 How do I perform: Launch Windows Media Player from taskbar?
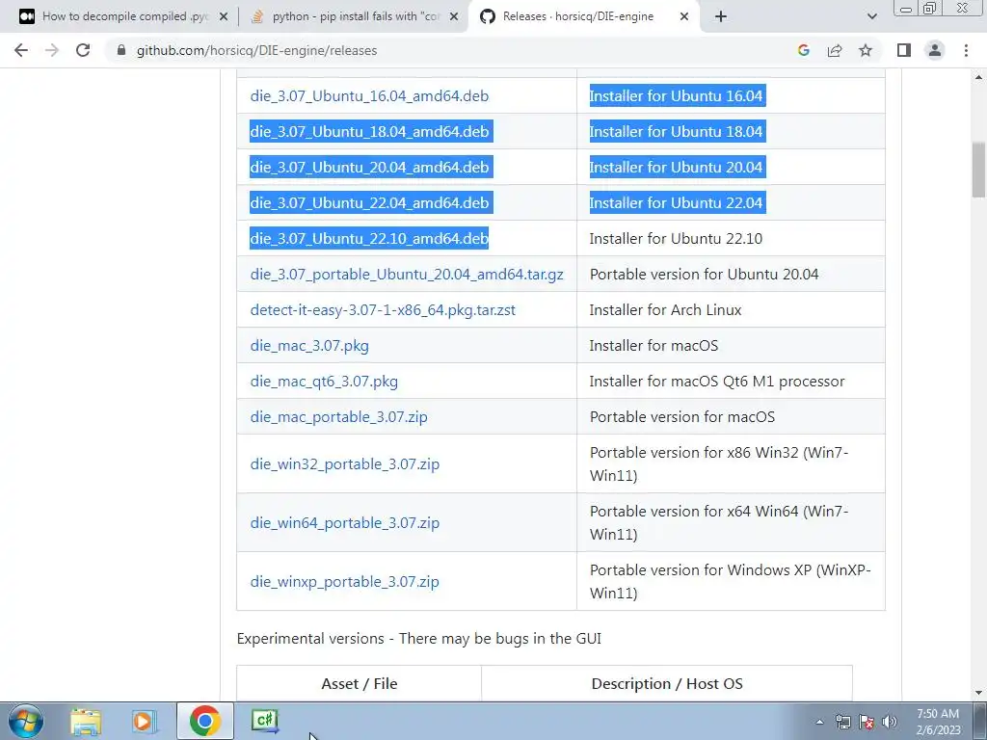pos(145,721)
